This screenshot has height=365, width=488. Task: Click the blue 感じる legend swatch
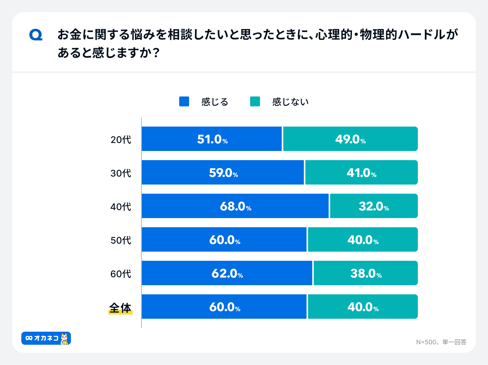click(184, 101)
